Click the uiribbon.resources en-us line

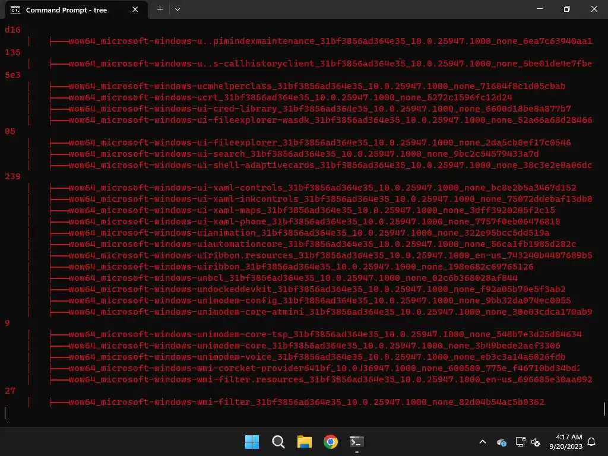(x=330, y=255)
